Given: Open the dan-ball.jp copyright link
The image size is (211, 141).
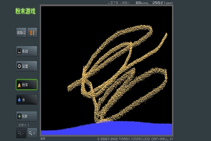Looking at the screenshot, I should click(x=135, y=139).
